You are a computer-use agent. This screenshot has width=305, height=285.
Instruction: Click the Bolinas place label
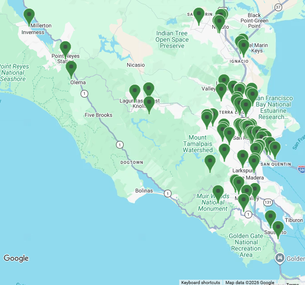click(144, 191)
